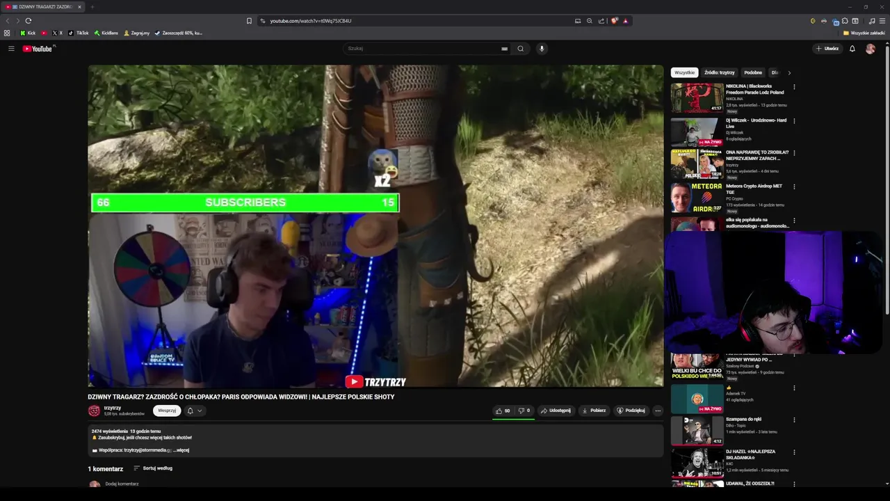Open the Kick bookmark
This screenshot has width=890, height=501.
tap(28, 33)
